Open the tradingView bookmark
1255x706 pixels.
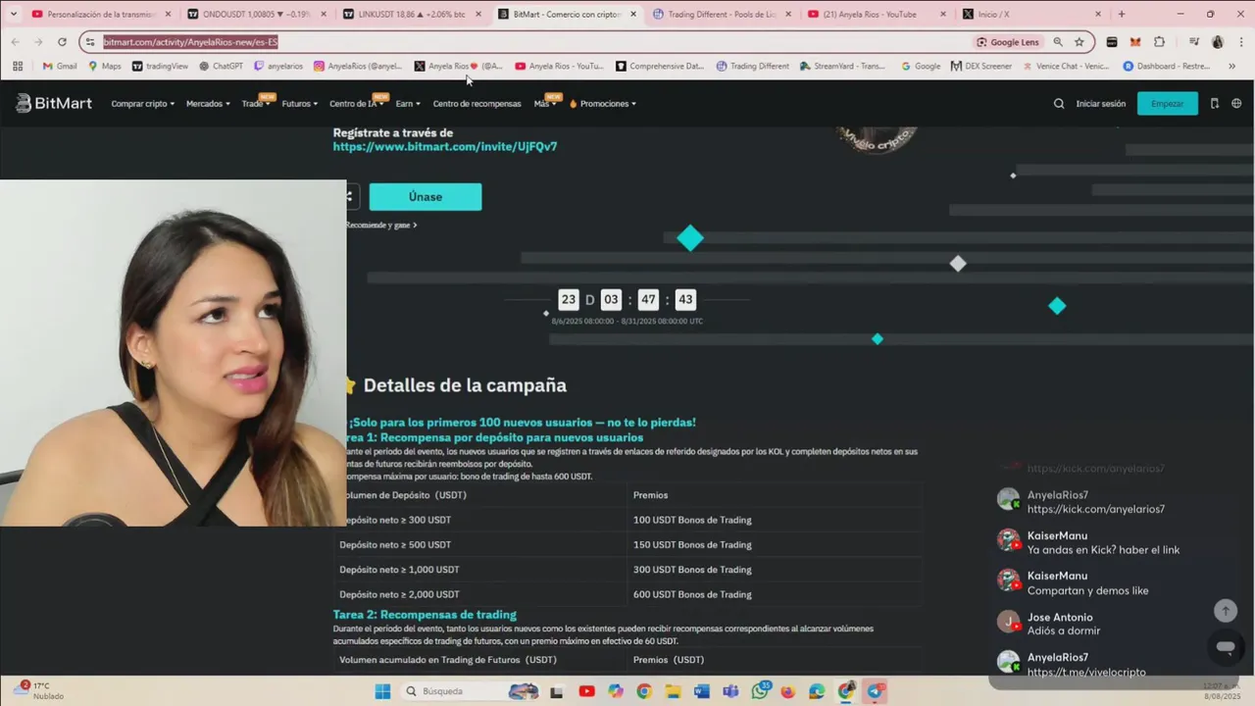160,66
